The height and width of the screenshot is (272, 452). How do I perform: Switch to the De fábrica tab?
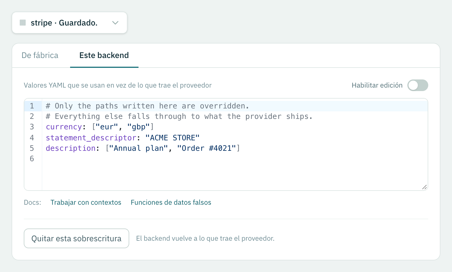[x=40, y=55]
